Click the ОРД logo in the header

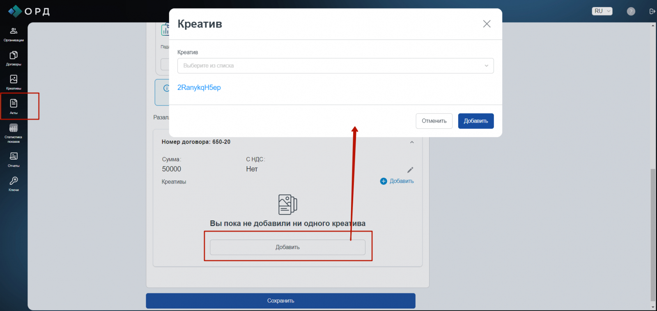tap(29, 11)
